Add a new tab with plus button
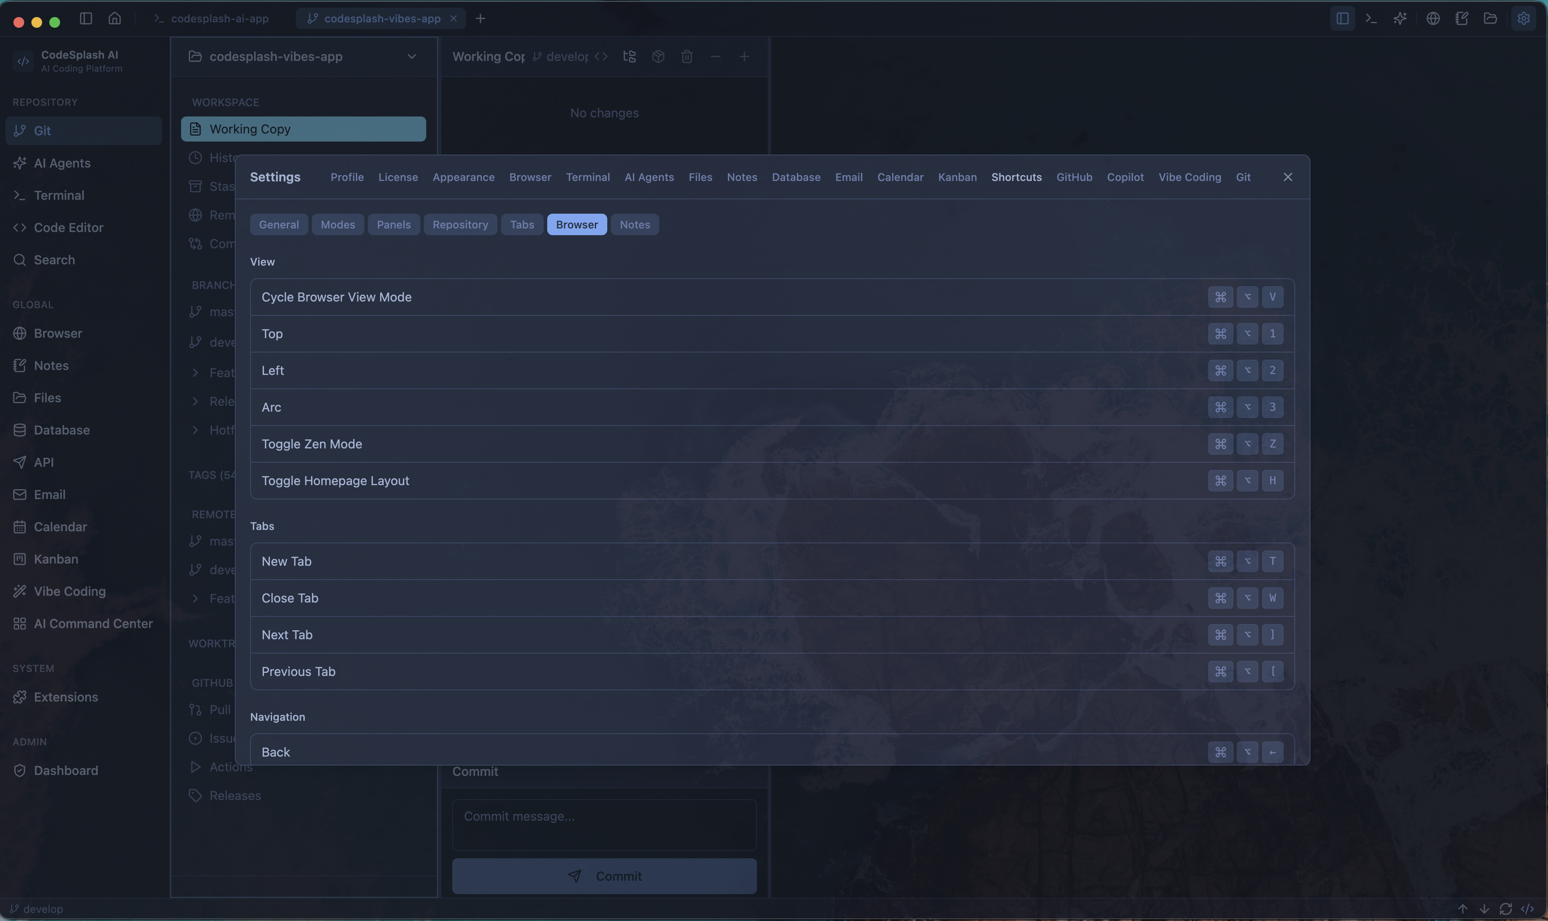 click(480, 19)
